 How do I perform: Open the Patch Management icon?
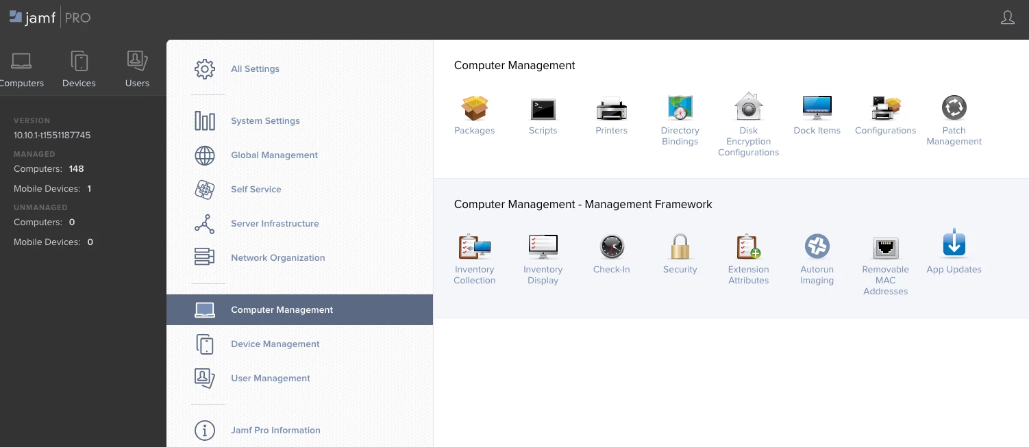(x=954, y=107)
